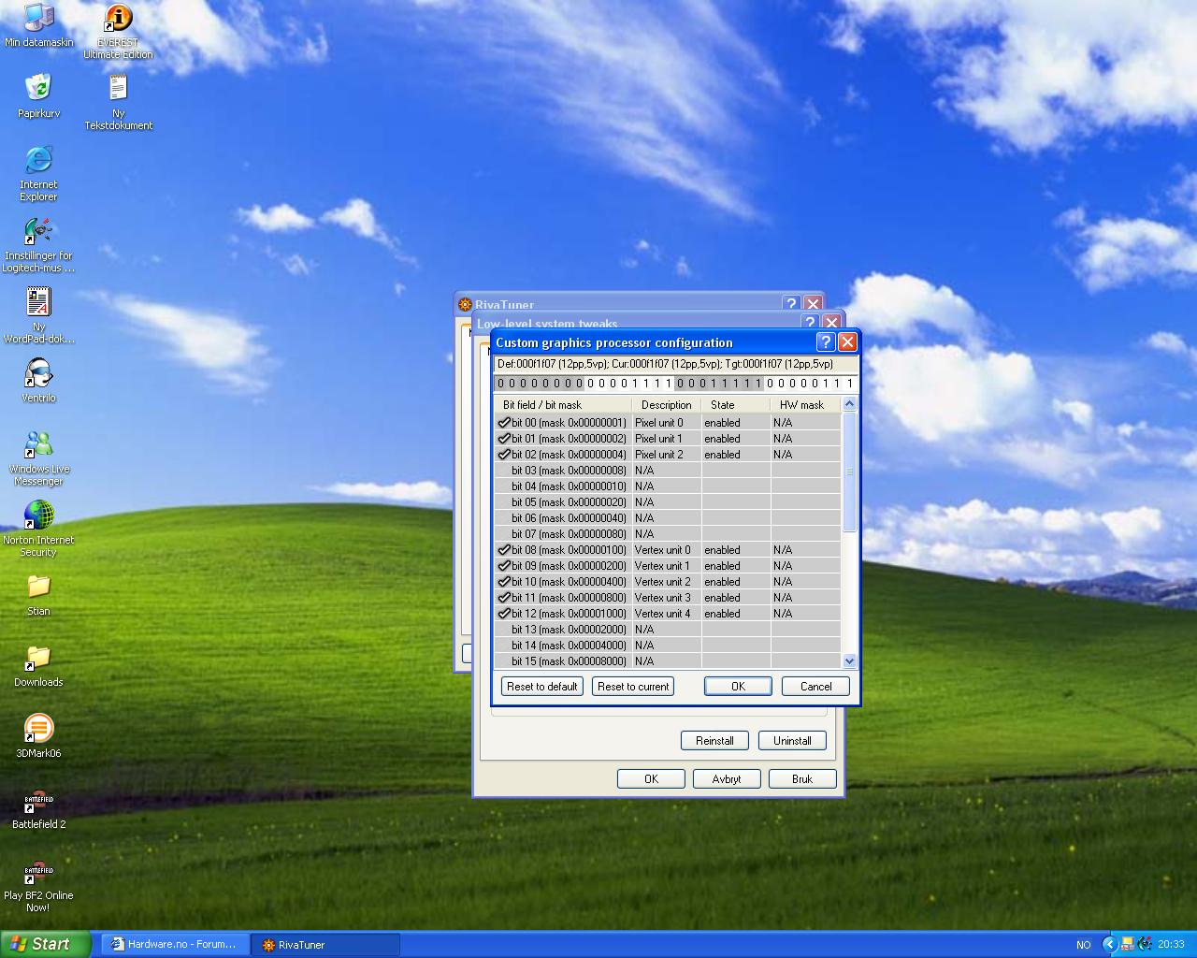1197x958 pixels.
Task: Toggle bit 08 Vertex unit 0 checkbox
Action: 504,550
